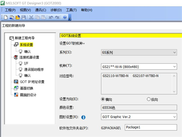Click the Undo arrow icon
The width and height of the screenshot is (182, 137).
[x=51, y=17]
